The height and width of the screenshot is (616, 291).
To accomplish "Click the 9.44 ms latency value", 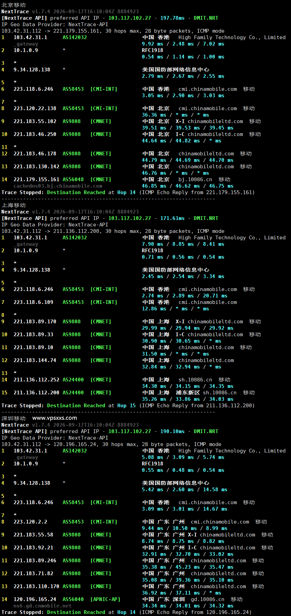I will point(152,528).
